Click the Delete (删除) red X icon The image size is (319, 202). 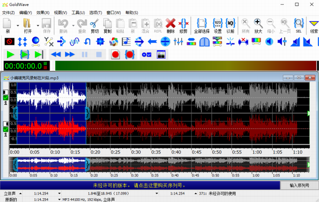171,24
